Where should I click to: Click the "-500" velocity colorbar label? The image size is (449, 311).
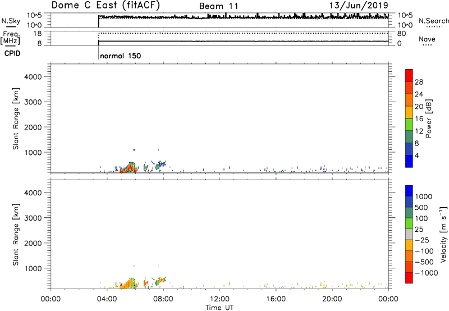pos(424,262)
